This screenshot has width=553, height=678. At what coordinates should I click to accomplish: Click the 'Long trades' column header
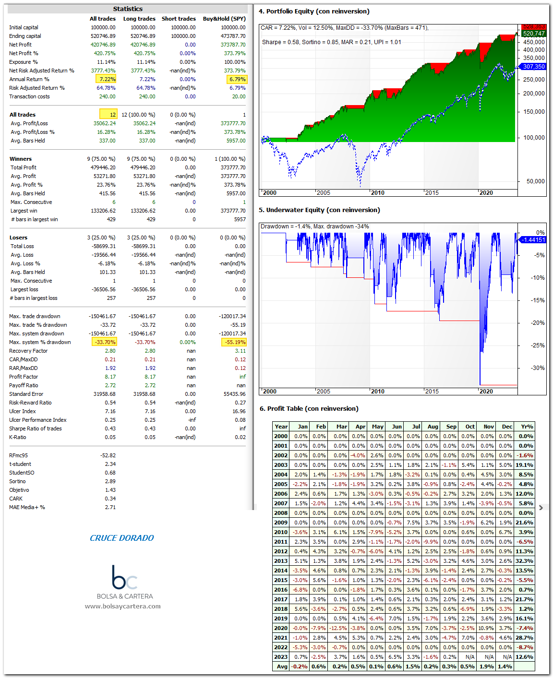pos(139,19)
